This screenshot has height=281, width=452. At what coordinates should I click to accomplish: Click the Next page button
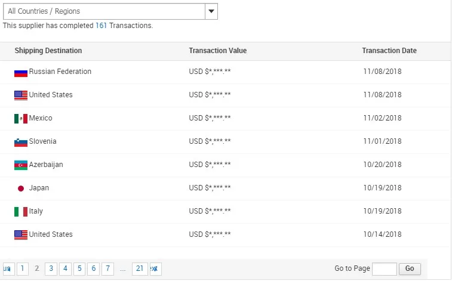[156, 269]
